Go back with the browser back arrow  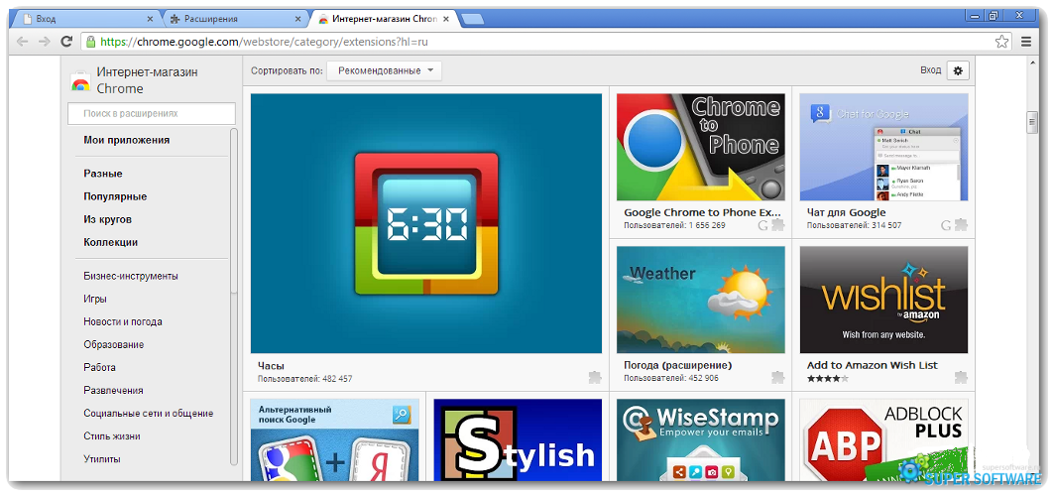[22, 42]
